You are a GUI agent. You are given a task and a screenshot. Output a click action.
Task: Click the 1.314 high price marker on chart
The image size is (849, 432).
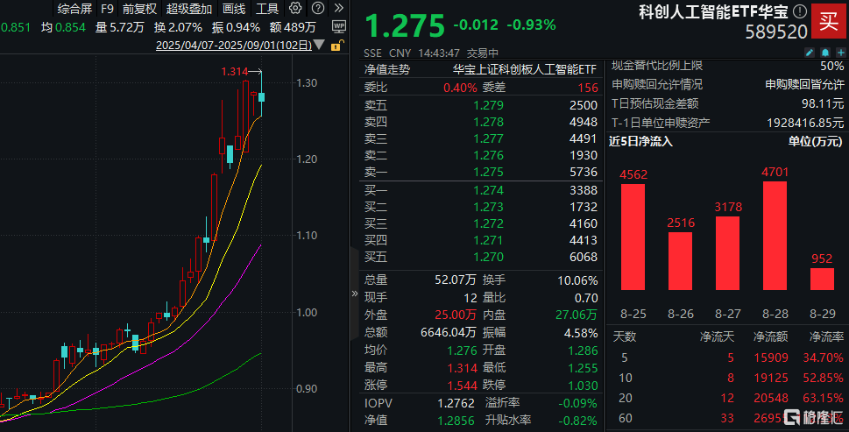tap(235, 72)
